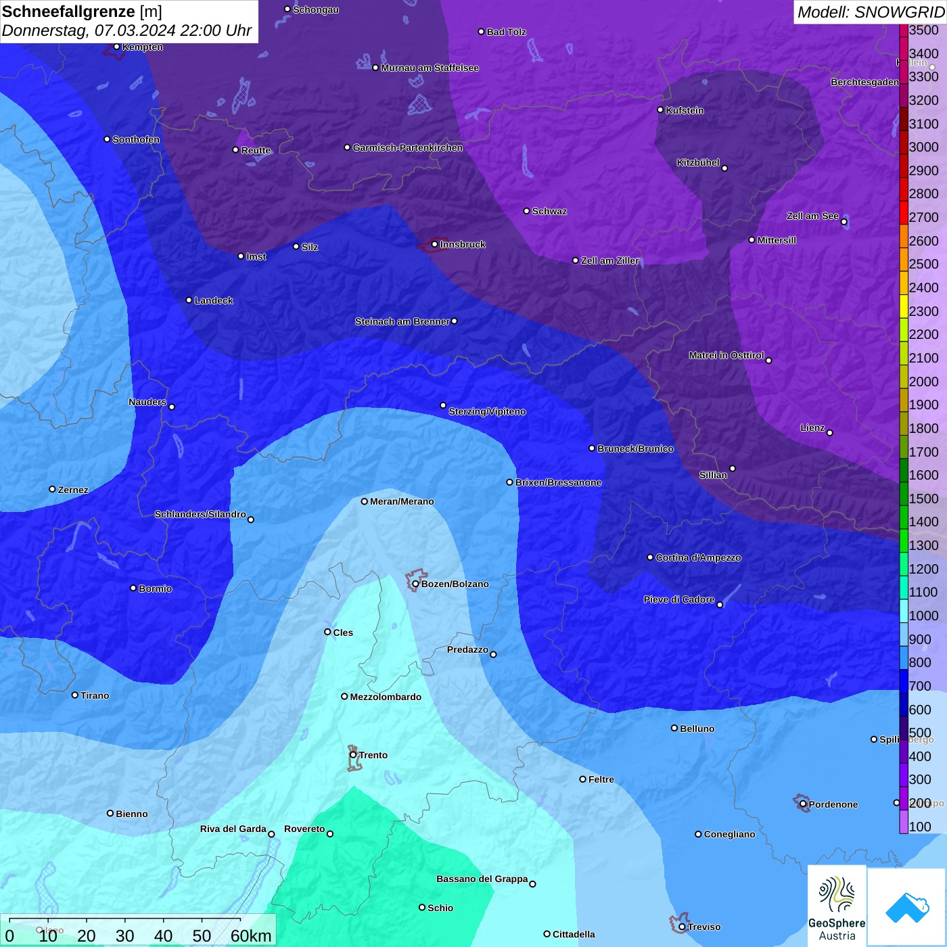Click the Modell: SNOWGRID label

tap(871, 12)
